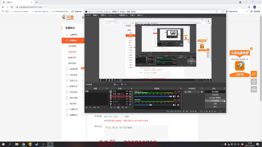Open Desktop Audio settings gear
262x147 pixels.
178,105
